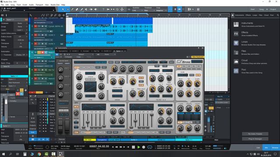This screenshot has height=157, width=280.
Task: Click the Mix view button
Action: (266, 147)
